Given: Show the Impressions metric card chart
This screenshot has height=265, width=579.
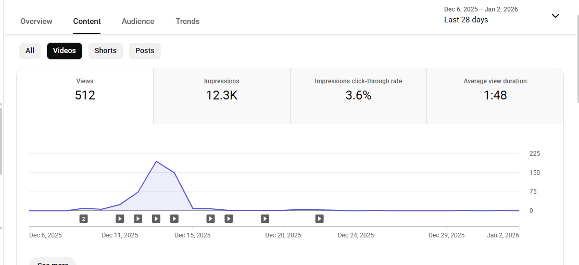Looking at the screenshot, I should (x=222, y=96).
